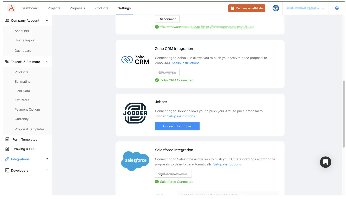Select the Settings tab
This screenshot has height=199, width=346.
coord(124,8)
